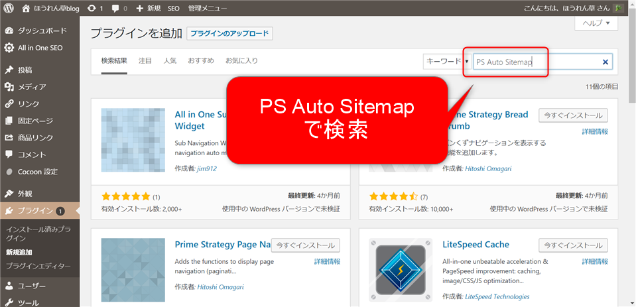Screen dimensions: 636x307
Task: Click the ダッシュボード palette icon
Action: click(x=9, y=31)
